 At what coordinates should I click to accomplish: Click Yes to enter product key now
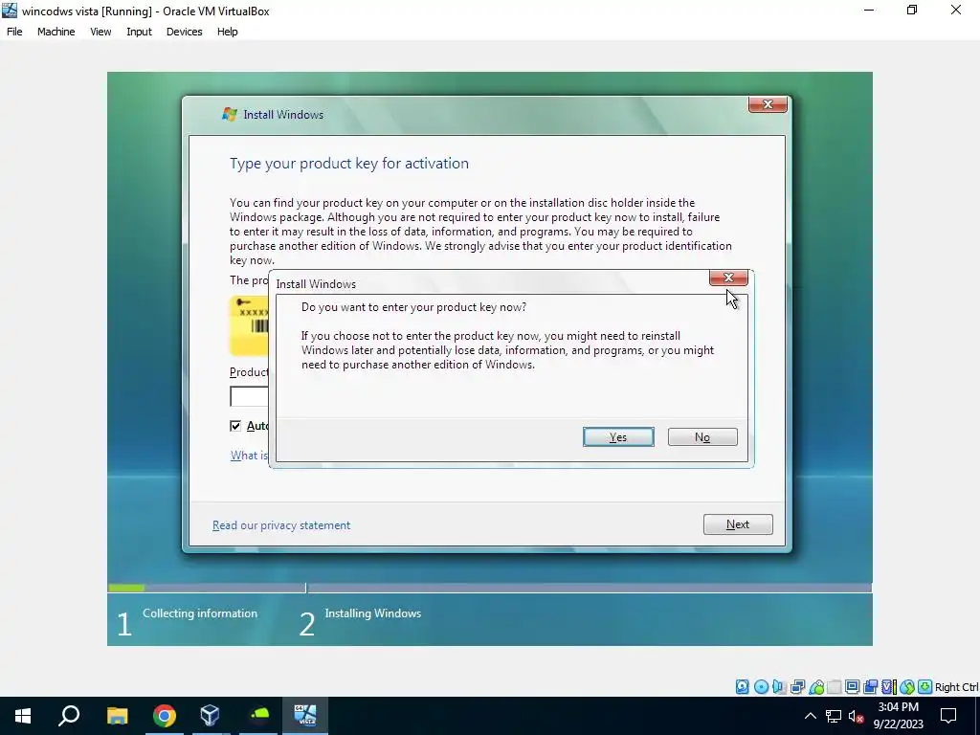click(618, 436)
